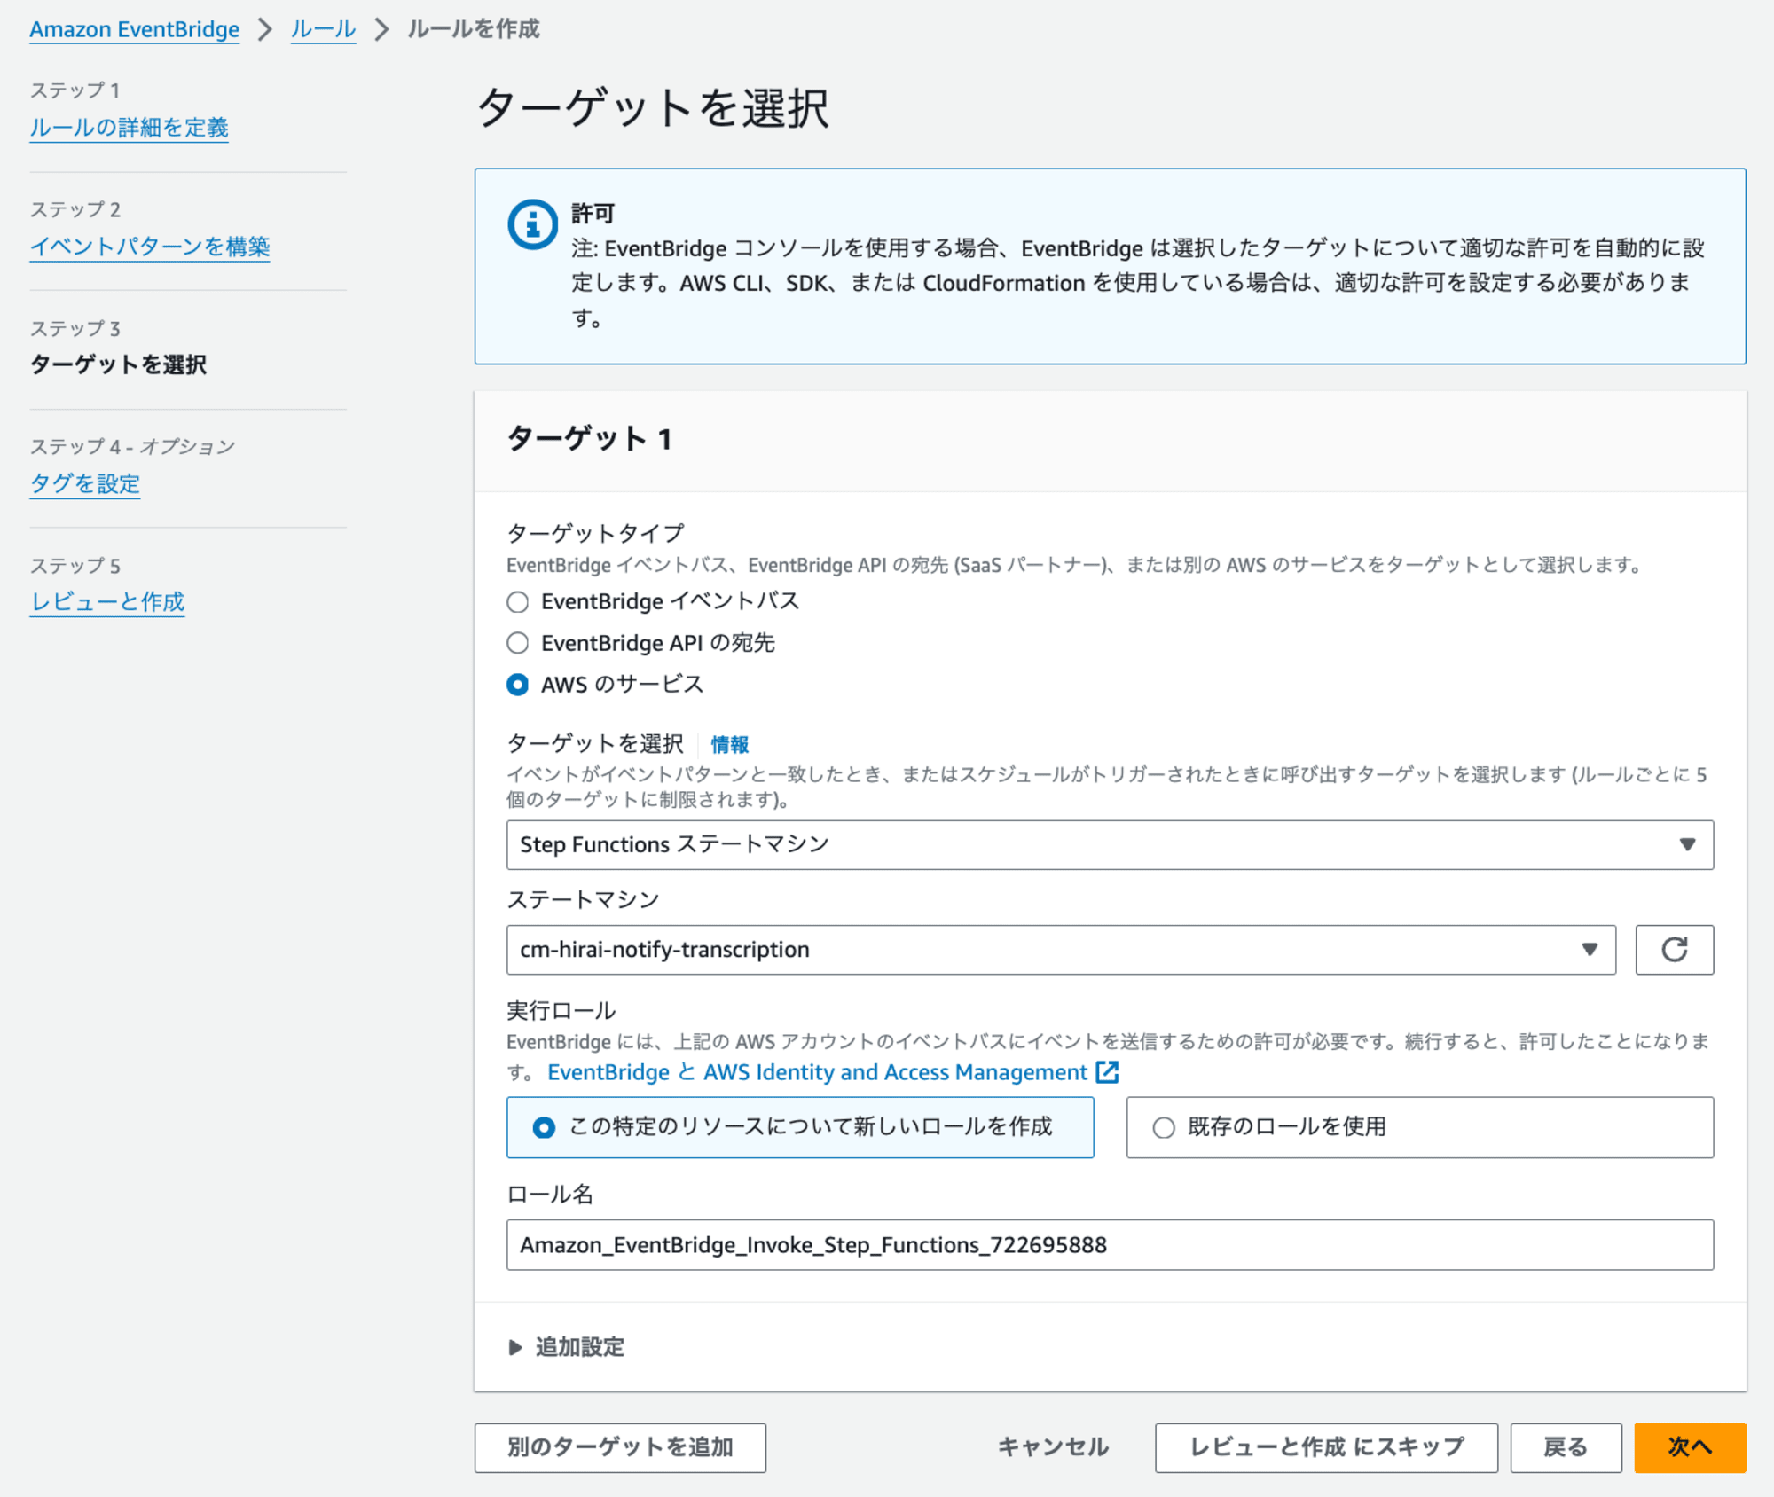
Task: Select the EventBridge イベントバス radio button
Action: 517,602
